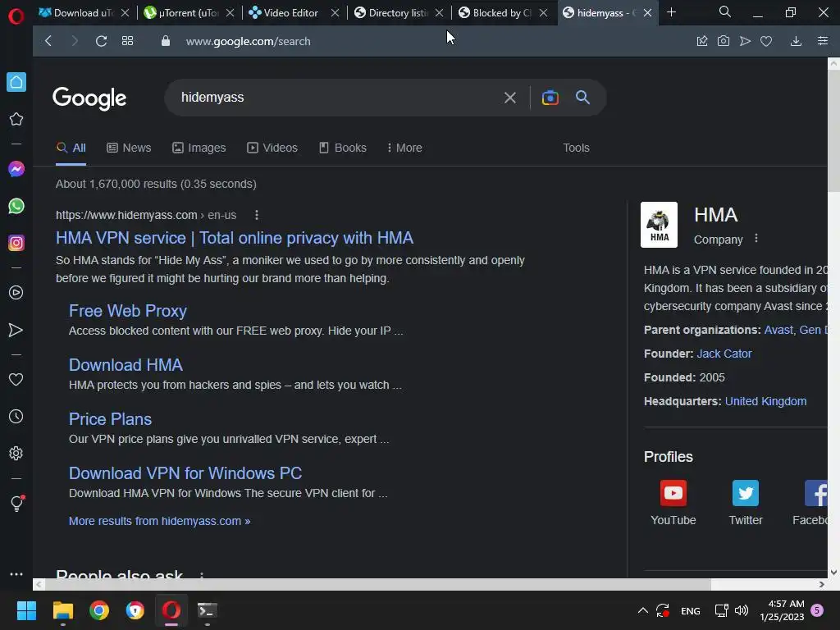Open Jack Cator founder link
The height and width of the screenshot is (630, 840).
(x=724, y=354)
